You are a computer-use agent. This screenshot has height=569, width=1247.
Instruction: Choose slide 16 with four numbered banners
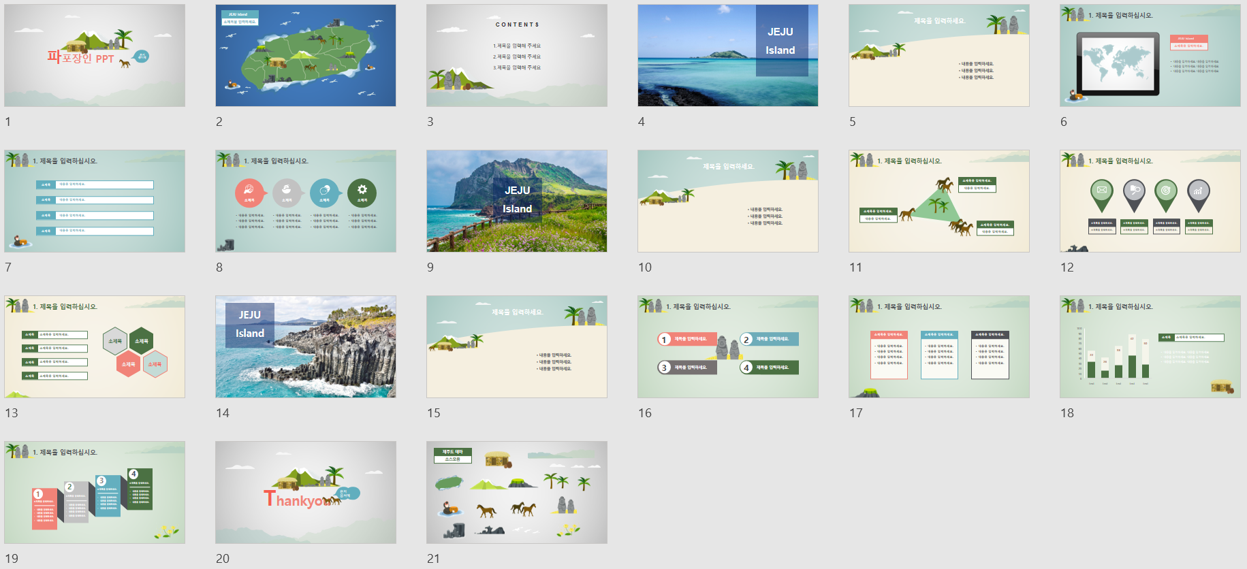[728, 346]
